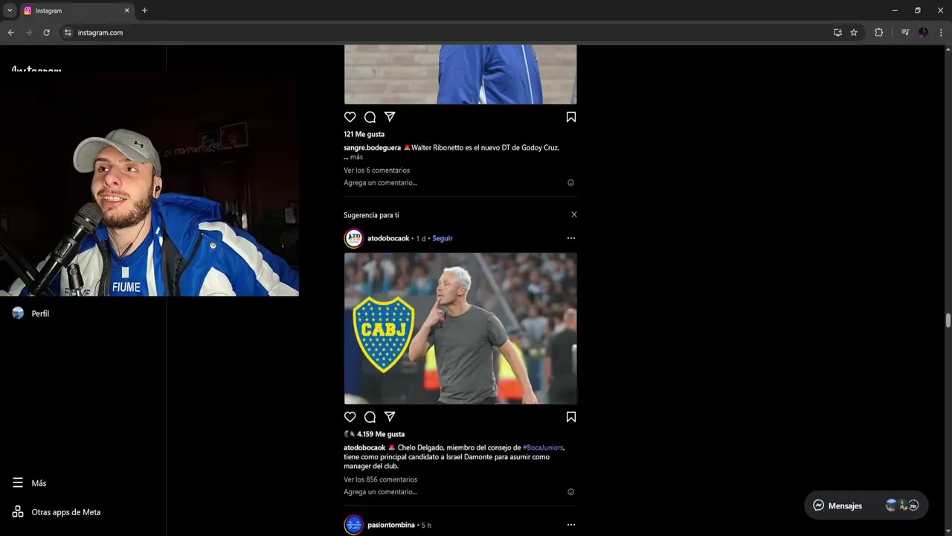This screenshot has height=536, width=952.
Task: Reload the Instagram page
Action: point(46,33)
